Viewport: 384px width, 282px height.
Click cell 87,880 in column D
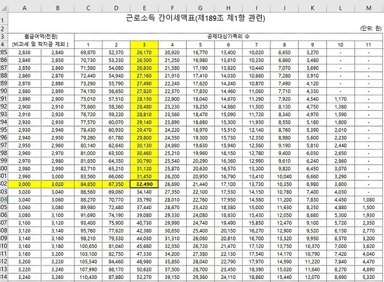(x=116, y=277)
